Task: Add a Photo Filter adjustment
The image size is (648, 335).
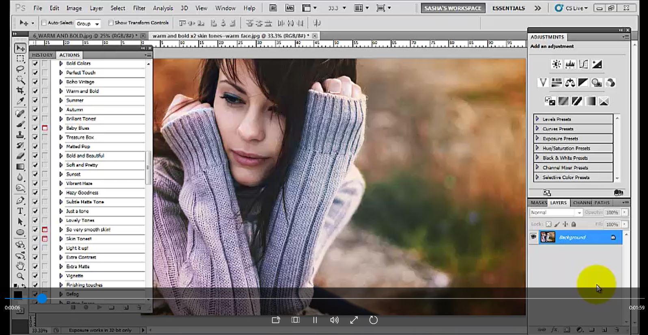Action: (596, 83)
